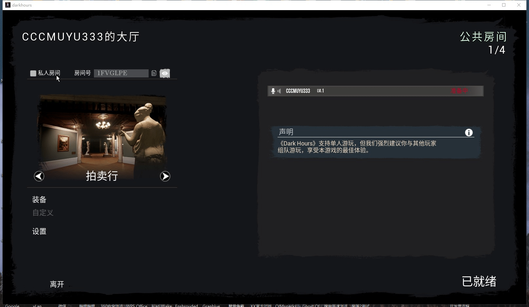Switch to the previous map with the left arrow
529x307 pixels.
(39, 176)
